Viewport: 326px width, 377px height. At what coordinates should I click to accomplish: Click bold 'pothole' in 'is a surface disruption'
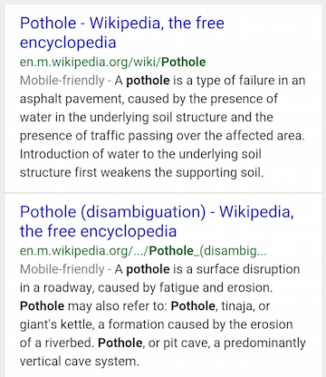click(148, 269)
